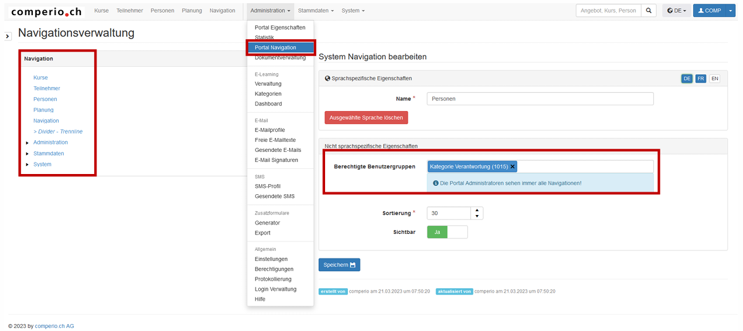Open Personen in top navigation bar

pos(162,11)
